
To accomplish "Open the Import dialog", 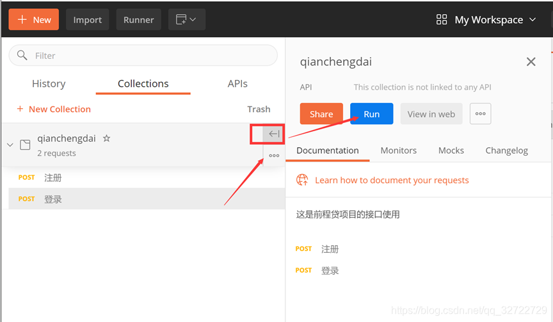I will (x=88, y=19).
